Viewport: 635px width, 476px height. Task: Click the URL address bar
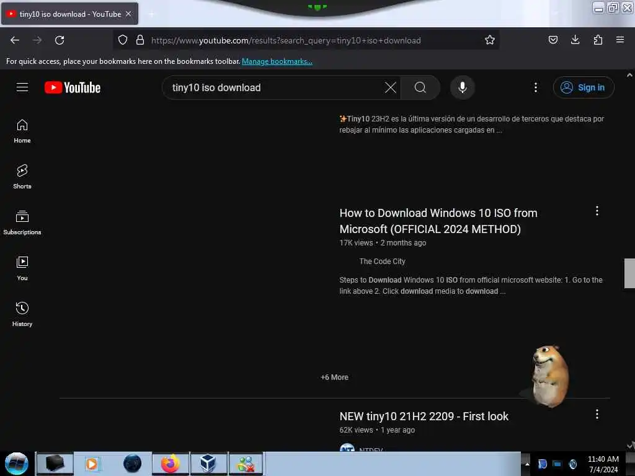tap(308, 40)
